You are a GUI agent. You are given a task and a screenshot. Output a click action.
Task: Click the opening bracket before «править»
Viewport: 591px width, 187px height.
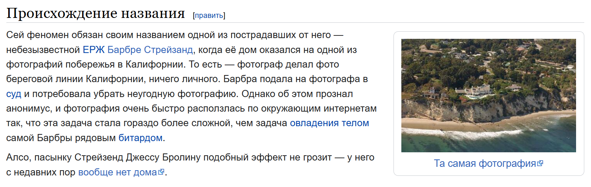click(194, 15)
